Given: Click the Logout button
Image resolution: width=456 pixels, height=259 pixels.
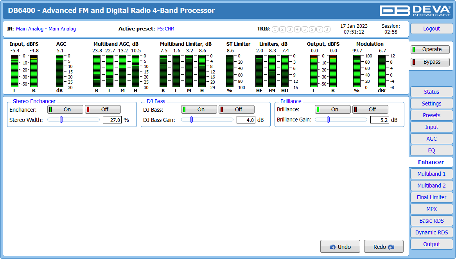Looking at the screenshot, I should pos(432,29).
